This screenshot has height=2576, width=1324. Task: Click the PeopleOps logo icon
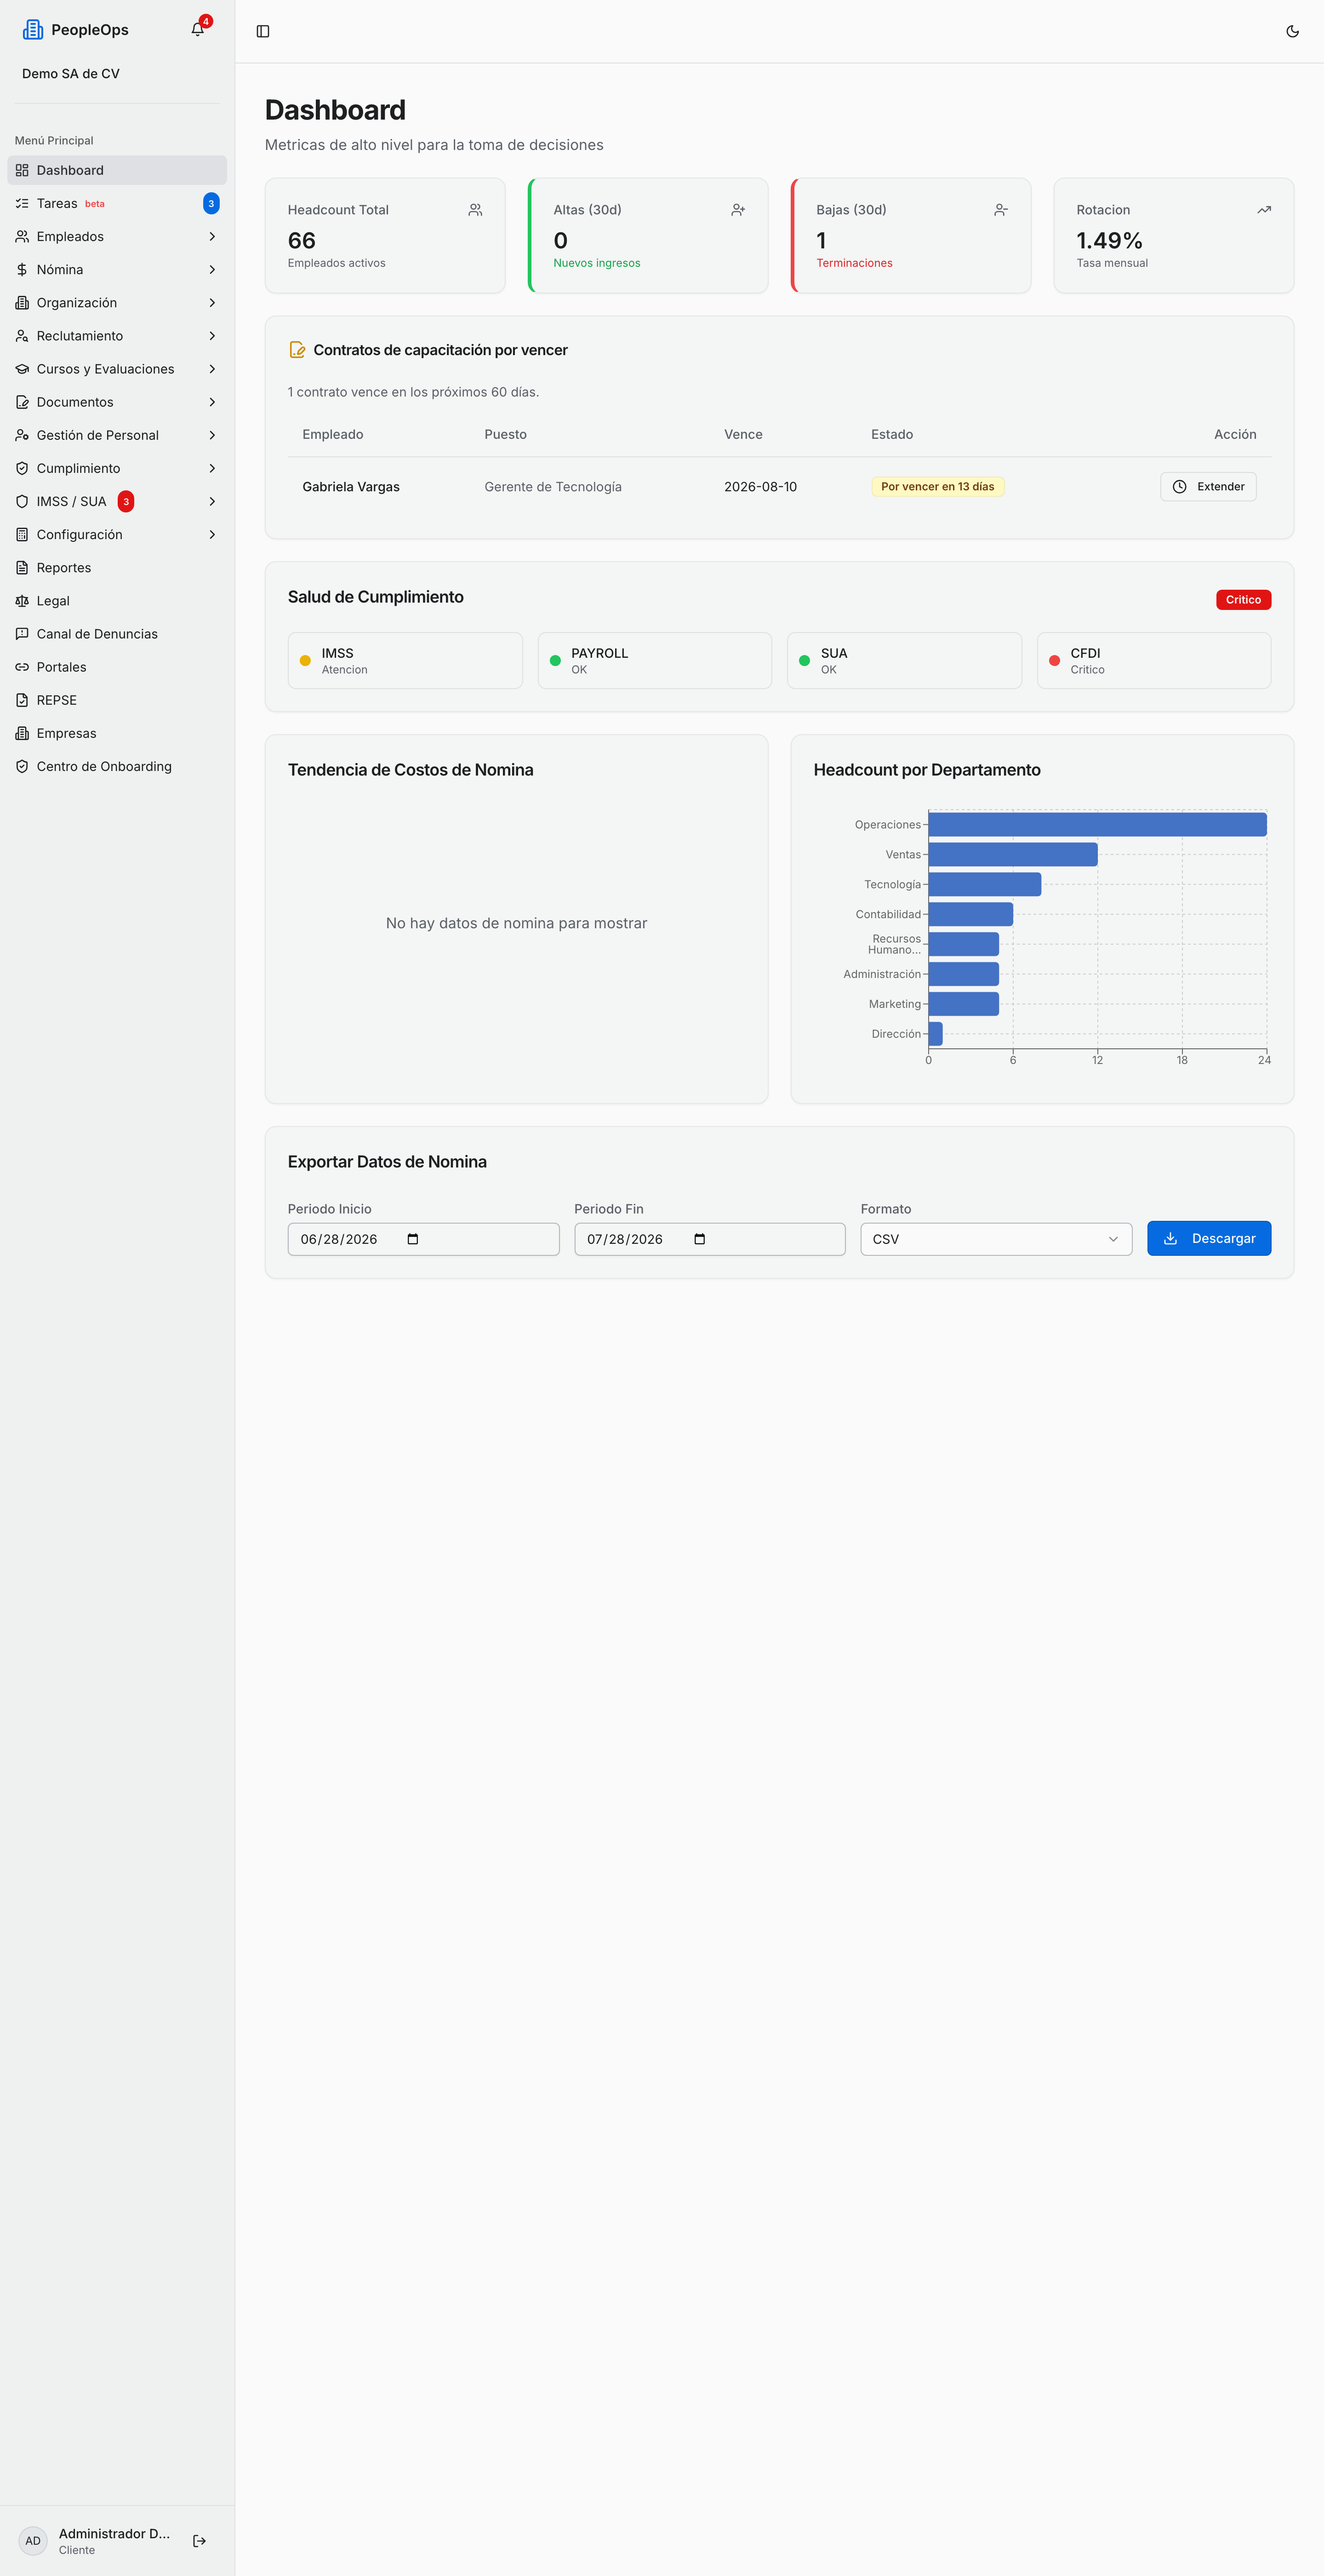(x=33, y=30)
